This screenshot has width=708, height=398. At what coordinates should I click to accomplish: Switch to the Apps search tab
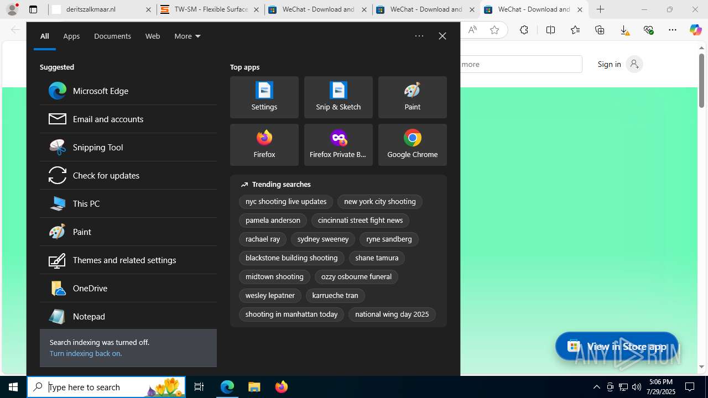[x=71, y=36]
